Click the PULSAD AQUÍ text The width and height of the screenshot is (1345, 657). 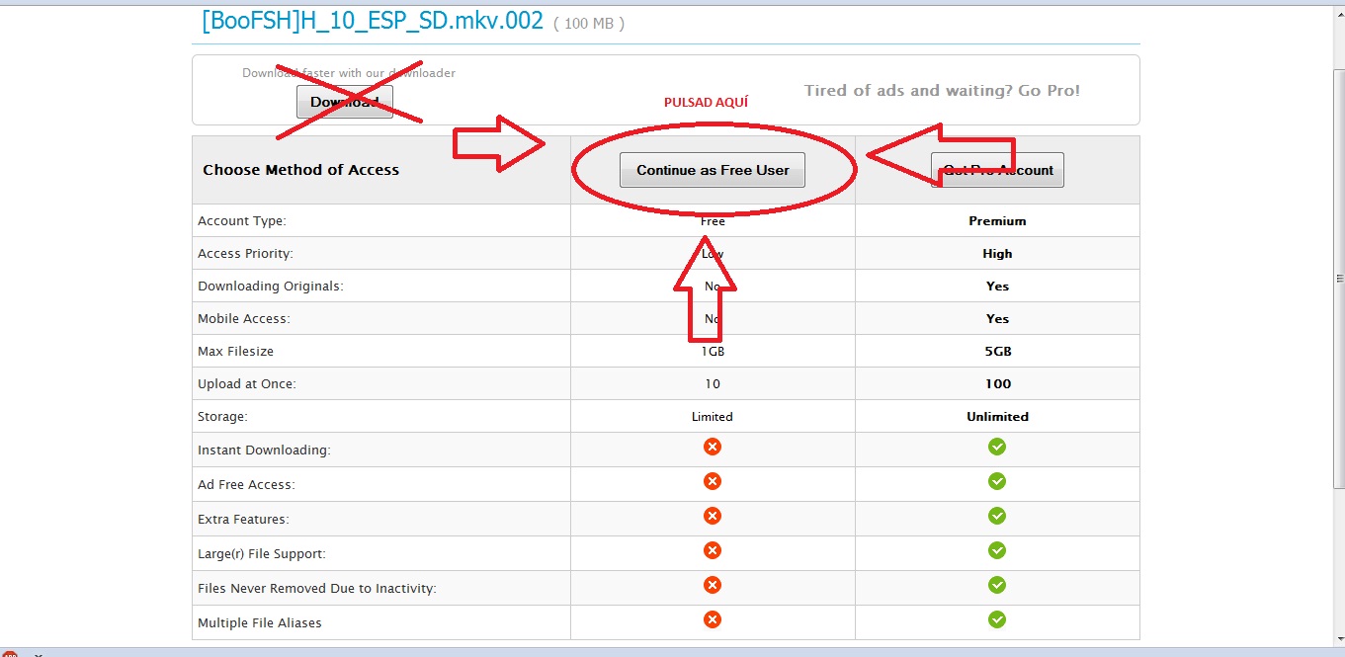706,102
